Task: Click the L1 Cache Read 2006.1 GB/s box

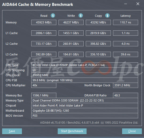Action: pyautogui.click(x=44, y=33)
